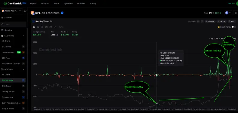
Task: Focus the Charts search field
Action: pyautogui.click(x=13, y=24)
